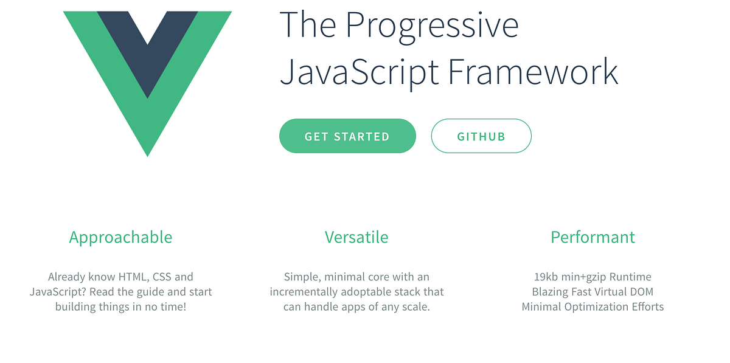
Task: Open the GITHUB button
Action: (481, 136)
